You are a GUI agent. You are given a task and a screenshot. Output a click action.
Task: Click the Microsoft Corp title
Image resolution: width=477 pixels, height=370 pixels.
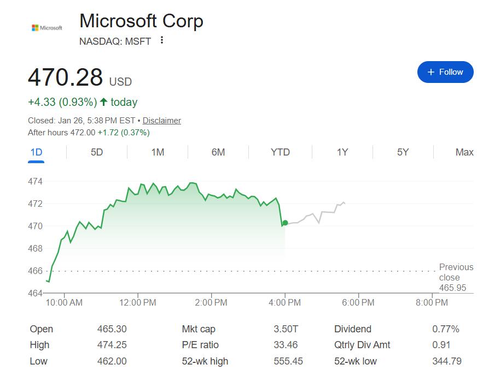click(x=141, y=21)
